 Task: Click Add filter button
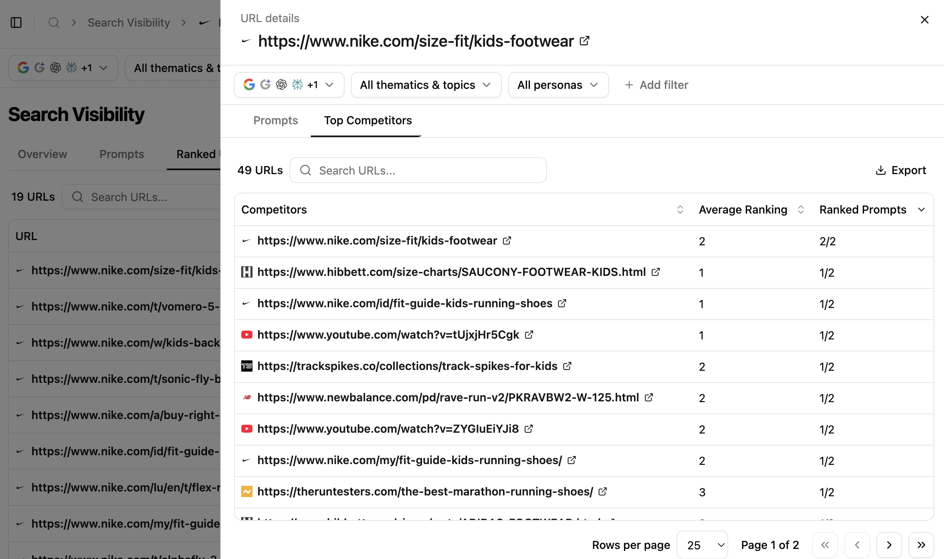[656, 85]
